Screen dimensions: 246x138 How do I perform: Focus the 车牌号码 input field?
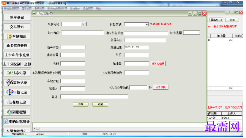(71, 24)
